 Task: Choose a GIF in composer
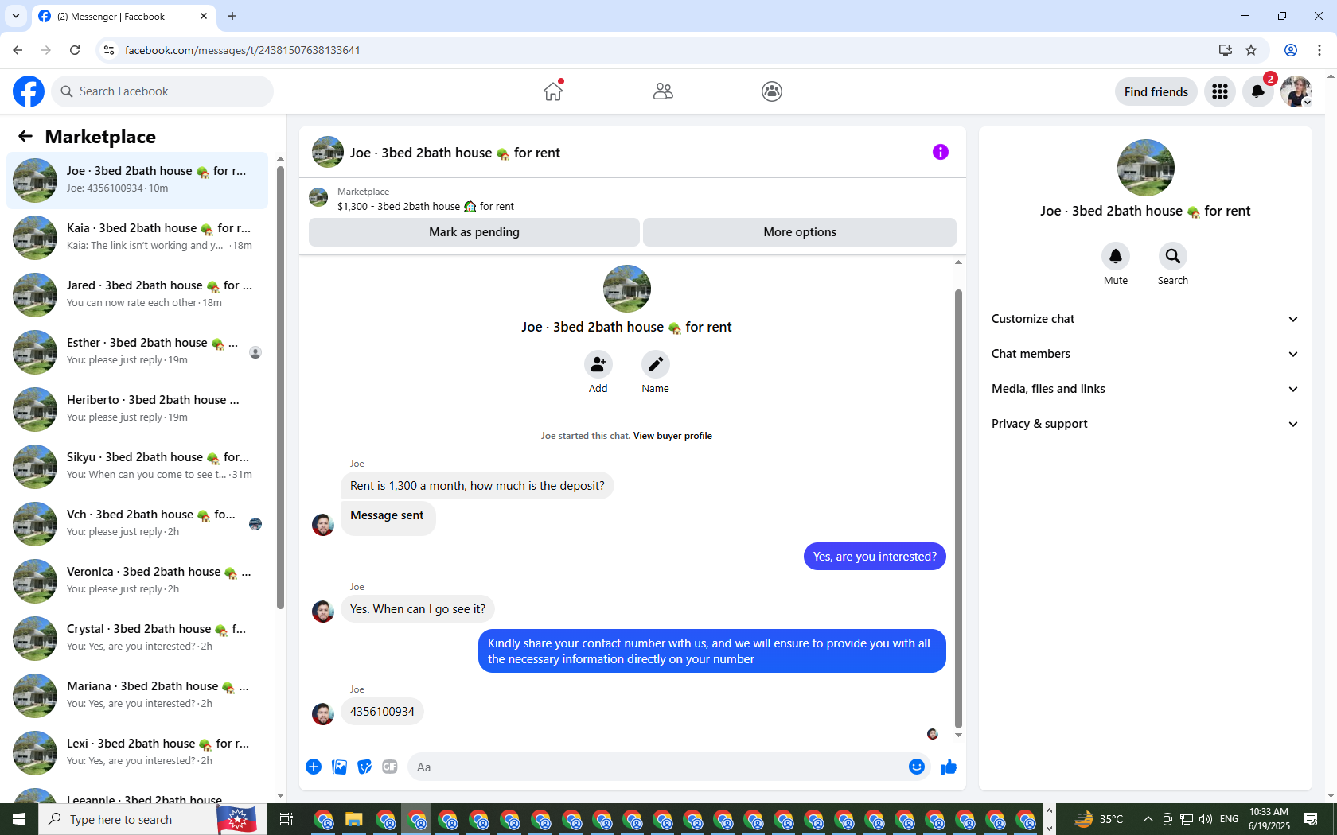coord(390,767)
